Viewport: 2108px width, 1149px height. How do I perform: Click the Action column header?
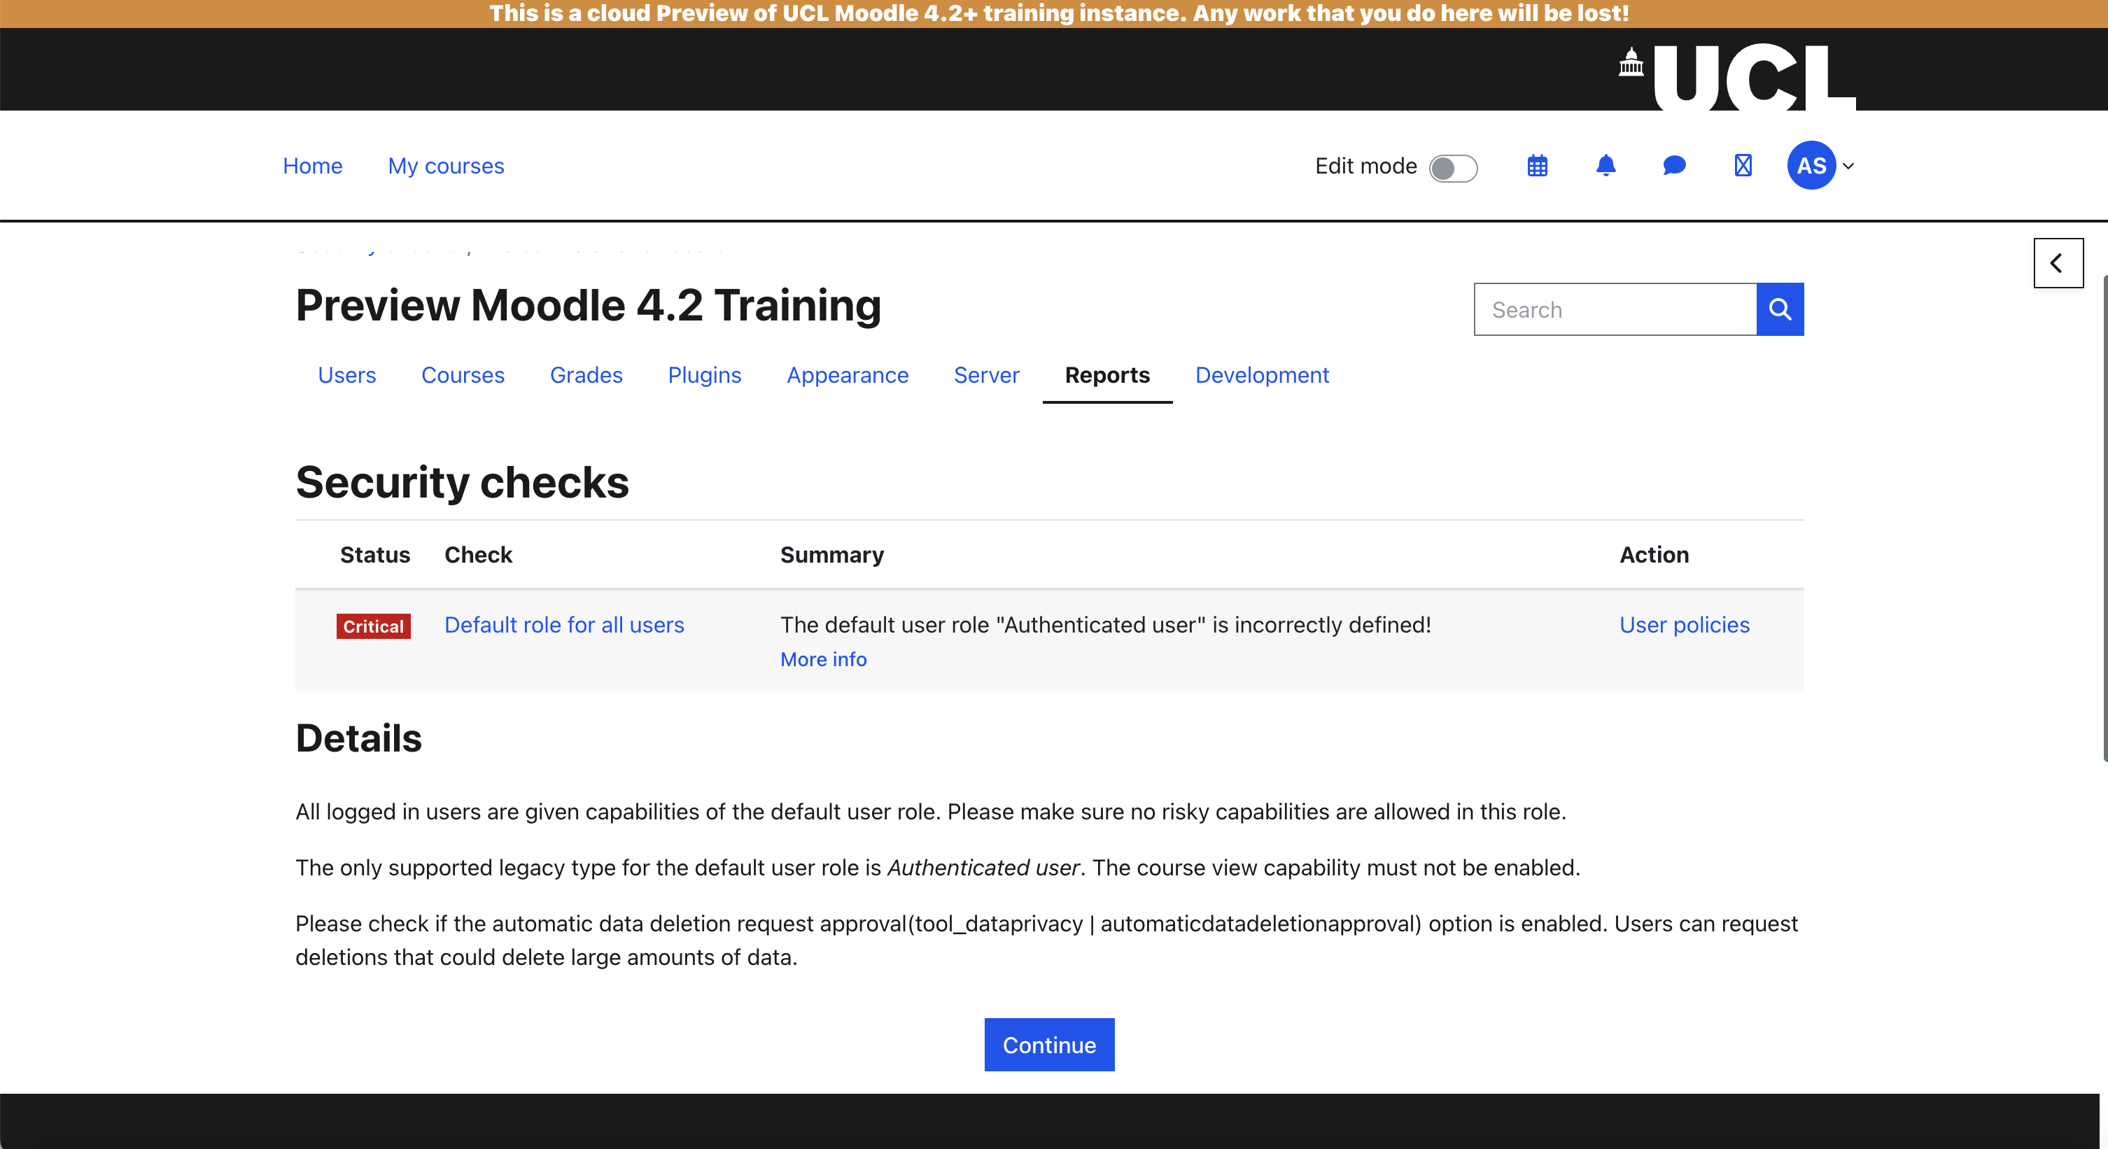[1654, 555]
